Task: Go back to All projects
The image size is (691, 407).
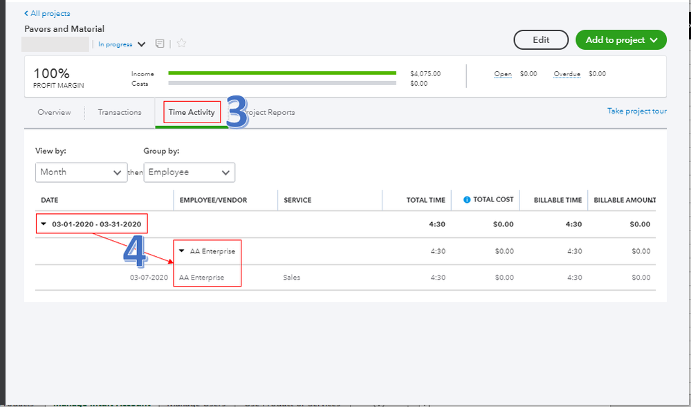Action: [47, 14]
